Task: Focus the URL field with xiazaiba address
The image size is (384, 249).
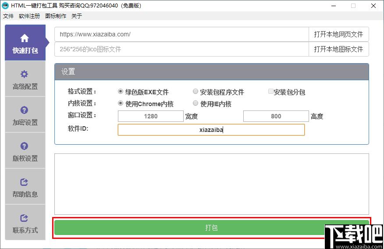Action: coord(181,34)
